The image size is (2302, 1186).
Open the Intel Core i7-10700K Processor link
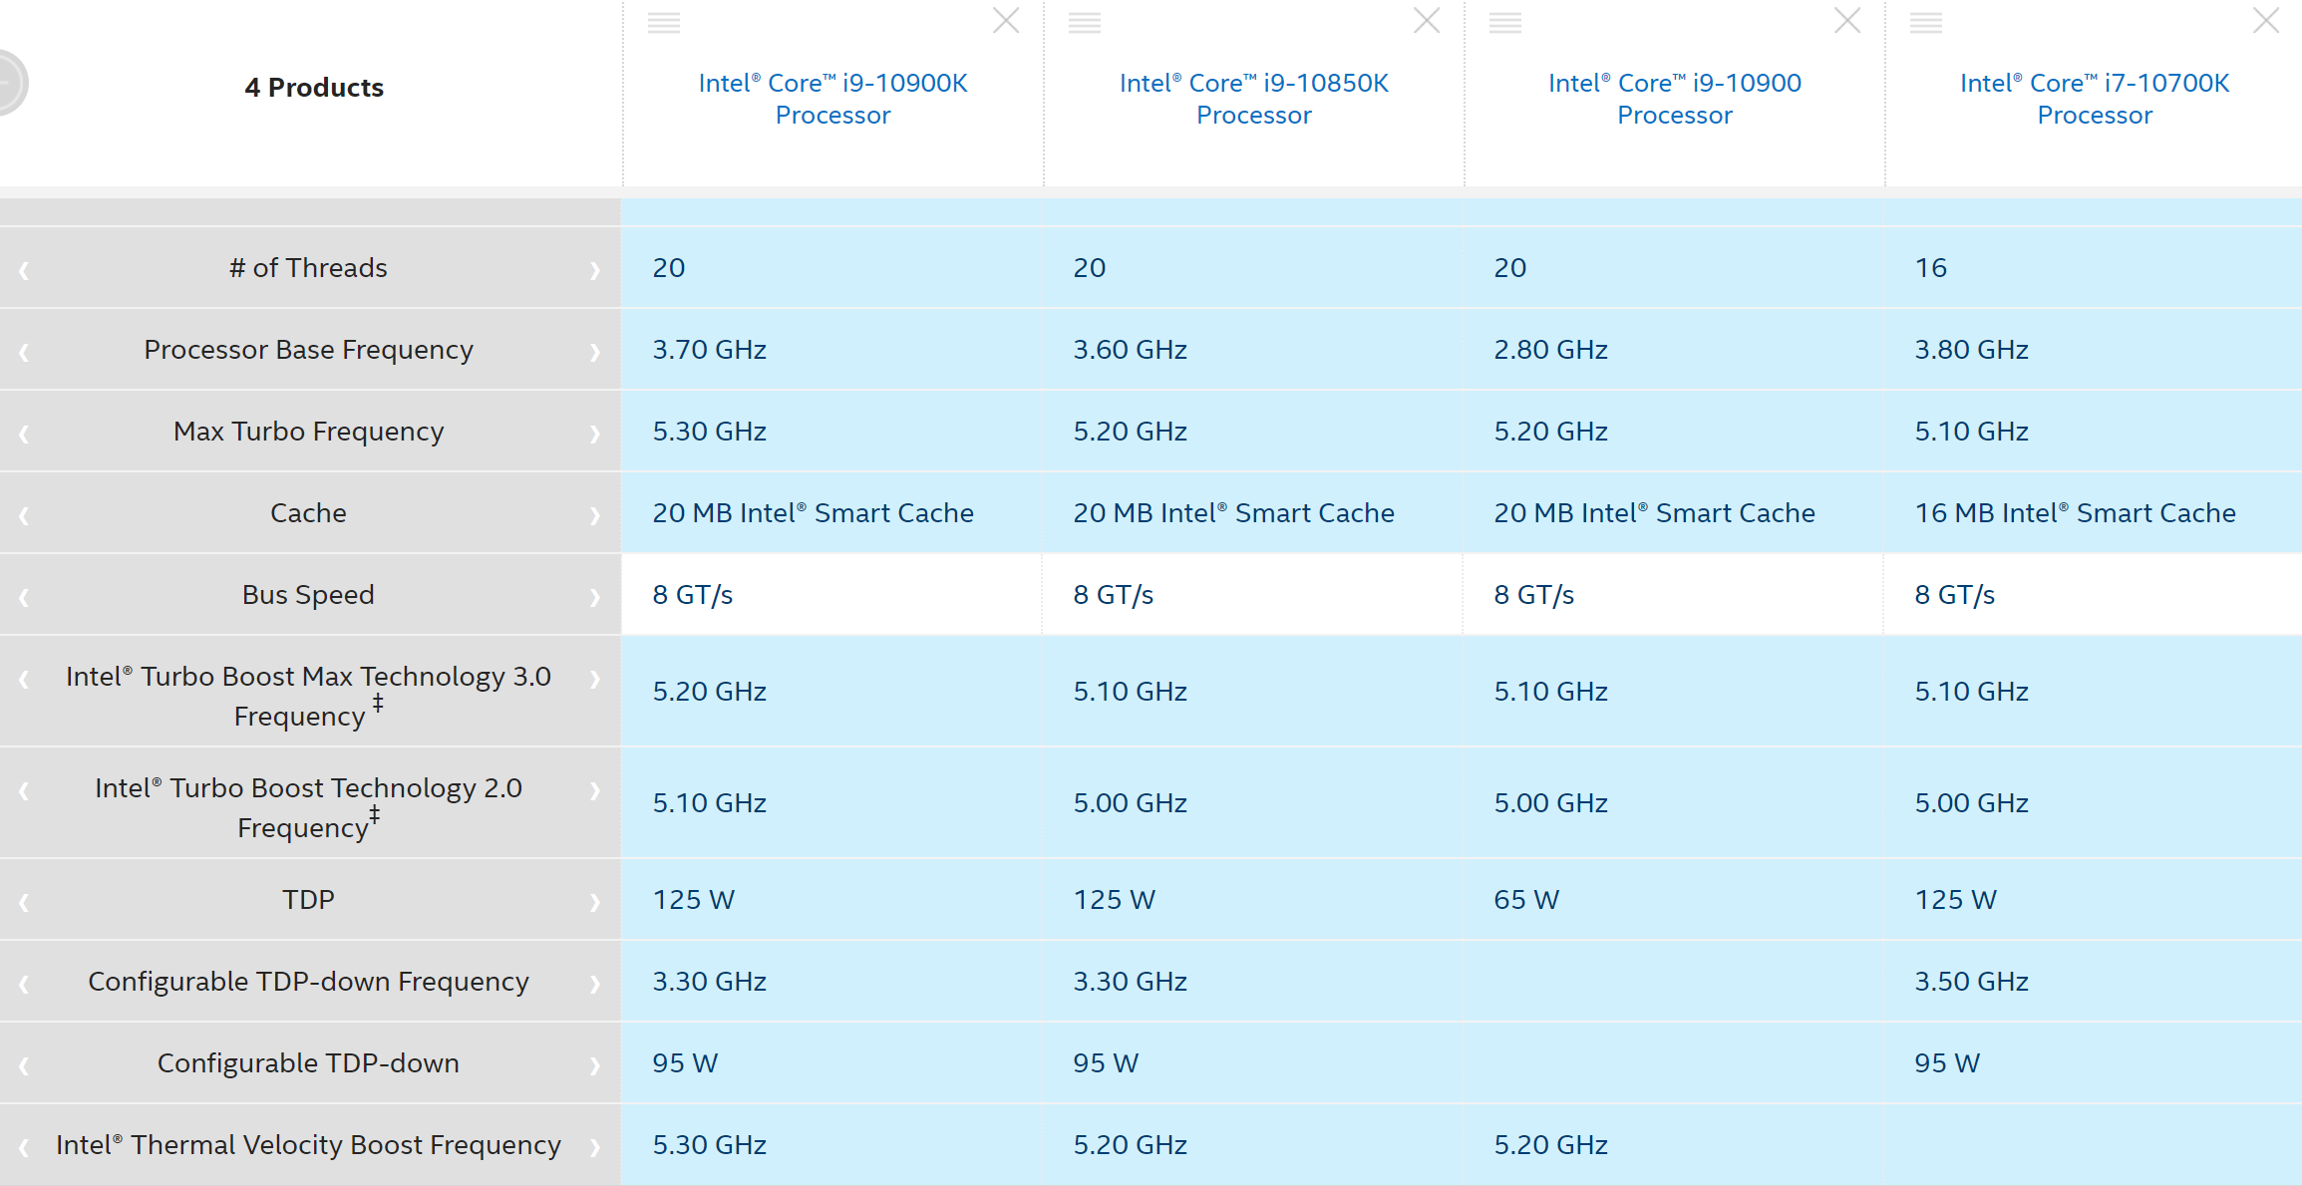pyautogui.click(x=2095, y=99)
